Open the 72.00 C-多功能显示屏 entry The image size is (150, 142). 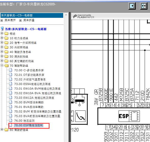tap(29, 70)
